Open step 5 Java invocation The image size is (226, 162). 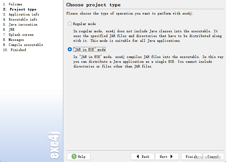click(20, 24)
